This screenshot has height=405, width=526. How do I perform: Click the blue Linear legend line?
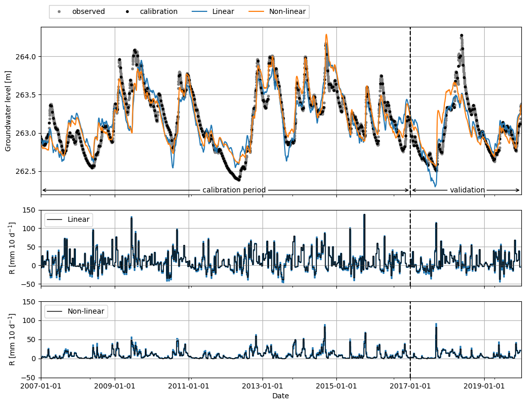(x=199, y=12)
